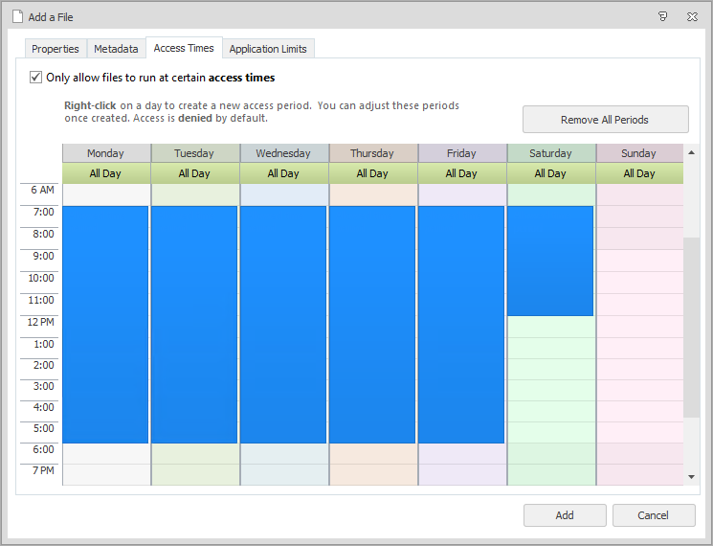Click the help icon in title bar
713x546 pixels.
[x=663, y=16]
